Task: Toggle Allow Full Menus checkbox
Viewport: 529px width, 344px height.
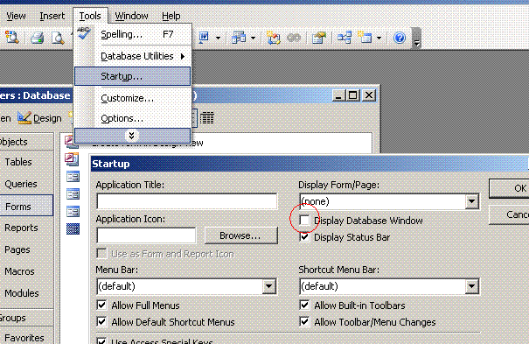Action: coord(101,305)
